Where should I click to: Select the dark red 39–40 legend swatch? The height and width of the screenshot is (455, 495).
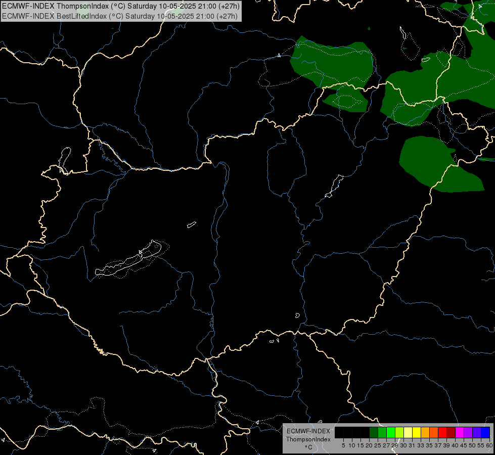click(451, 432)
